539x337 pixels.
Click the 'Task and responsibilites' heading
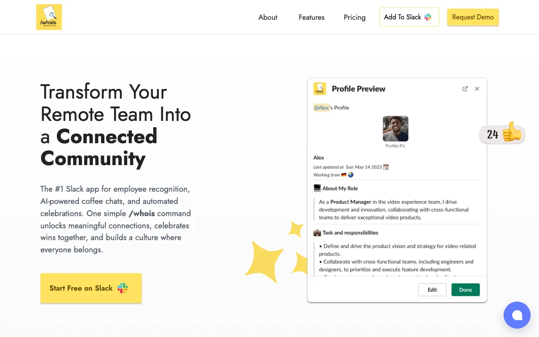[350, 233]
